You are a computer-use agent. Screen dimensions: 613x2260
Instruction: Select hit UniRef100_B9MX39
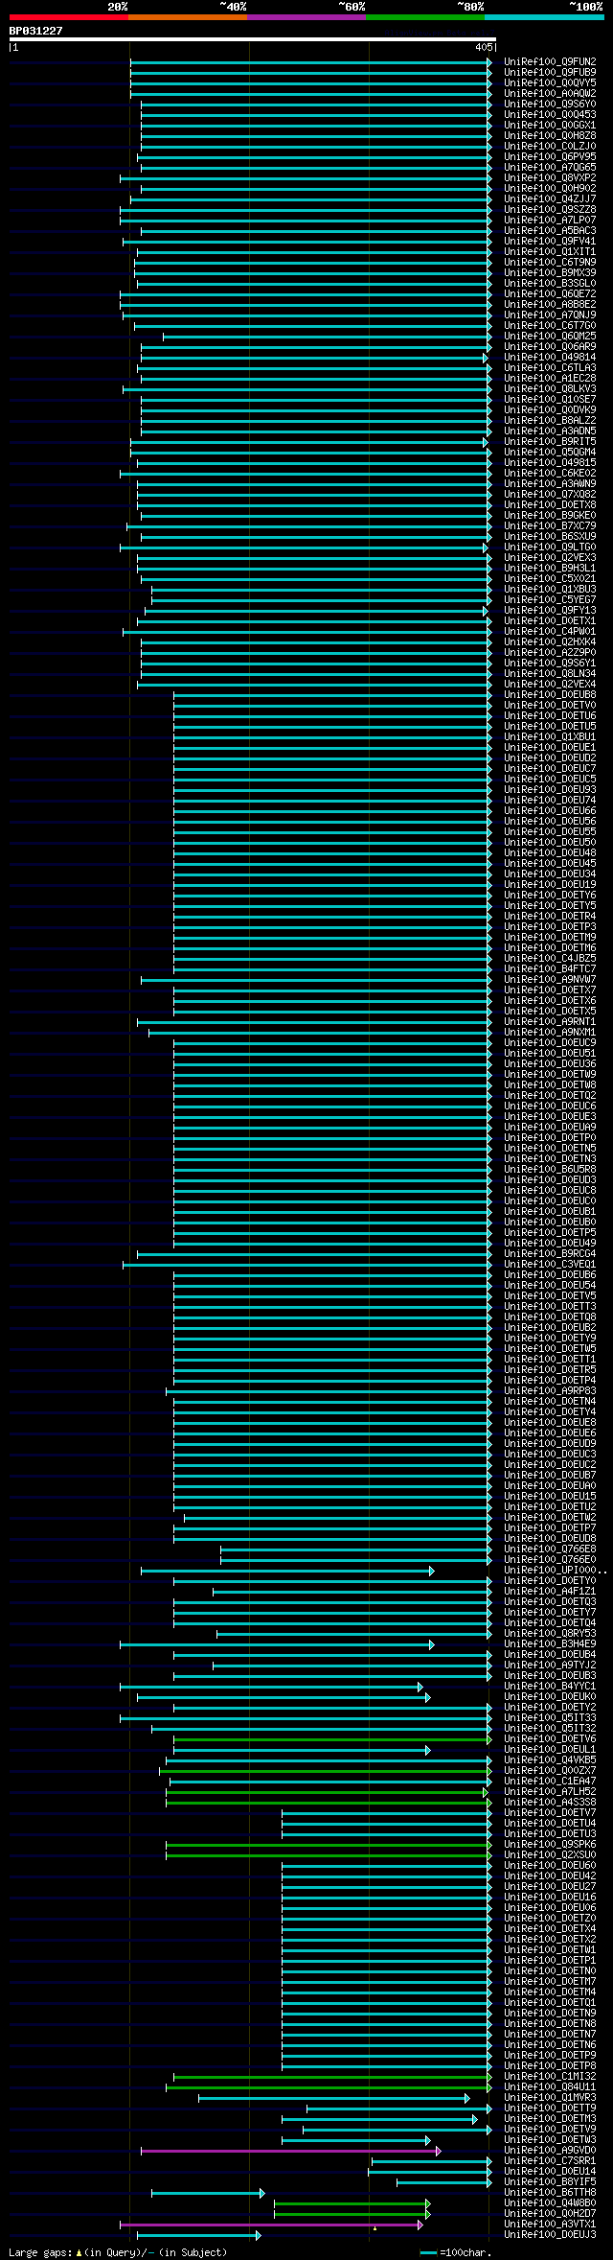(x=550, y=273)
